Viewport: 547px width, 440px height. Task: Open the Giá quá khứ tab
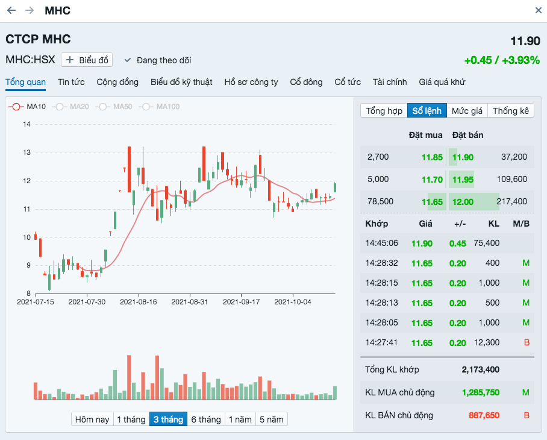tap(442, 82)
